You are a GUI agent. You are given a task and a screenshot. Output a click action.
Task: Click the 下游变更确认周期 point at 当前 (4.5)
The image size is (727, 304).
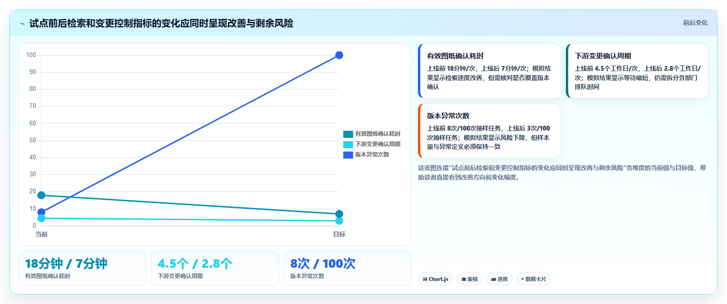[x=41, y=218]
